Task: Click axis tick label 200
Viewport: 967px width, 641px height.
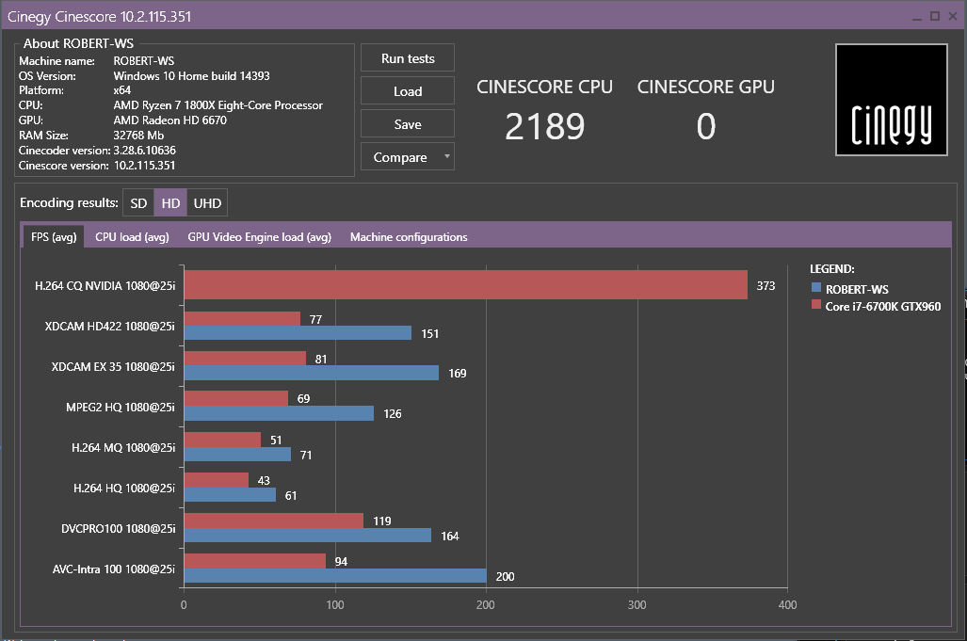Action: 485,604
